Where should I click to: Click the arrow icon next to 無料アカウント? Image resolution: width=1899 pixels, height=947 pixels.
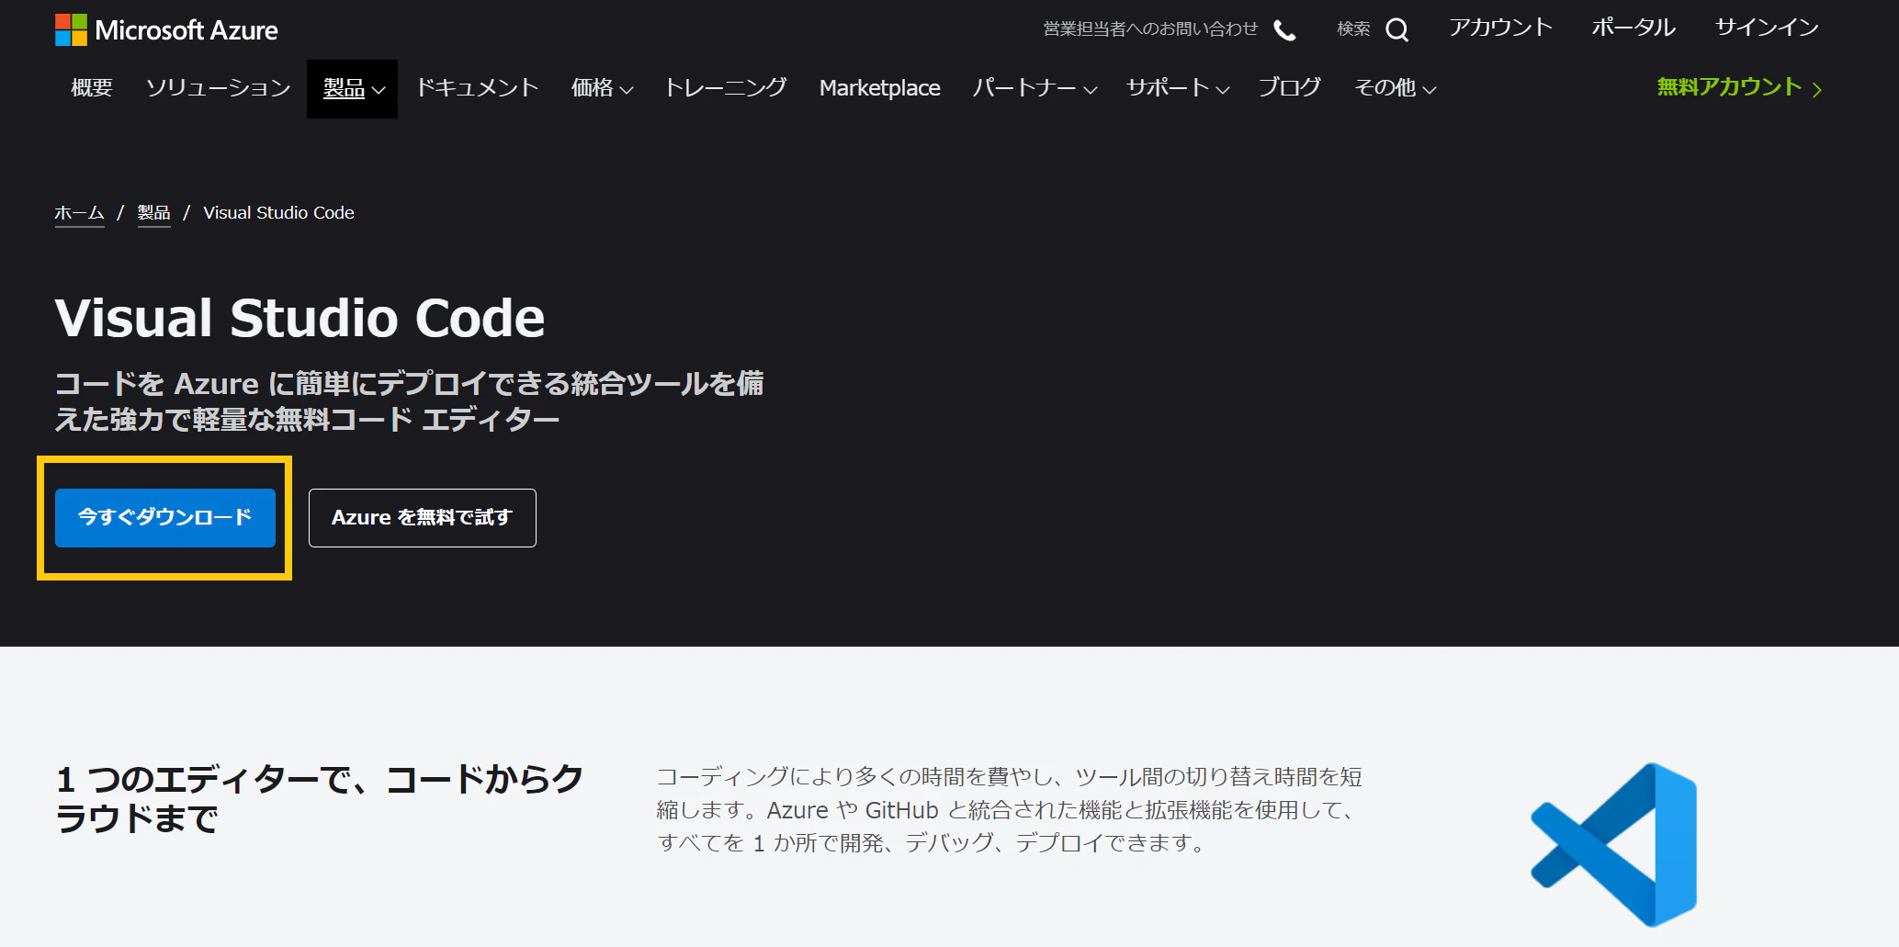click(x=1816, y=89)
